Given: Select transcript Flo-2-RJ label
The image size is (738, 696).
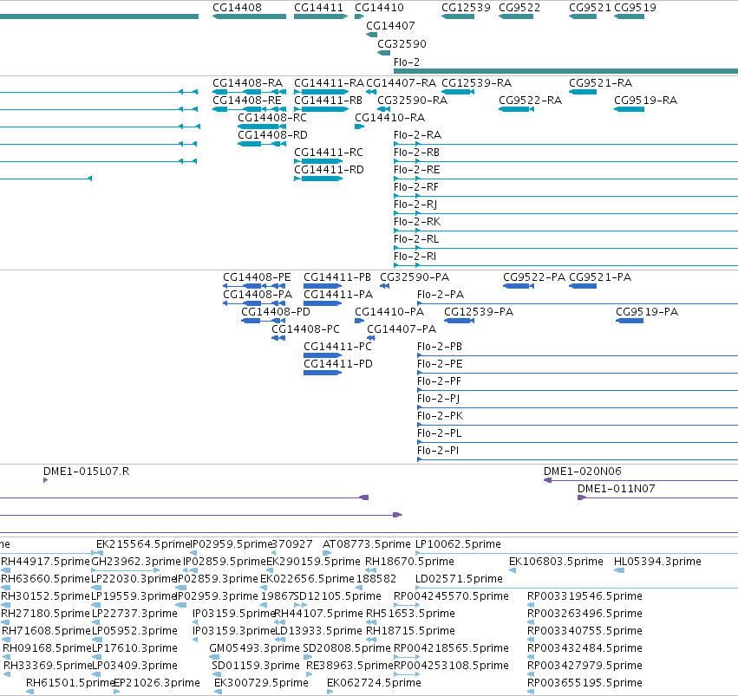Looking at the screenshot, I should coord(415,205).
